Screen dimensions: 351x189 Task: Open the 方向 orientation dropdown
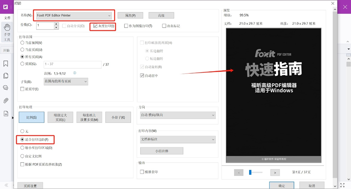click(x=178, y=115)
